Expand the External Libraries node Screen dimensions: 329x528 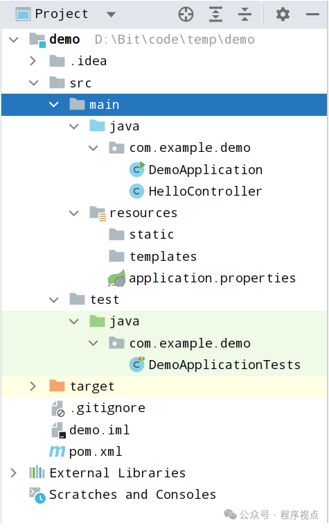13,473
